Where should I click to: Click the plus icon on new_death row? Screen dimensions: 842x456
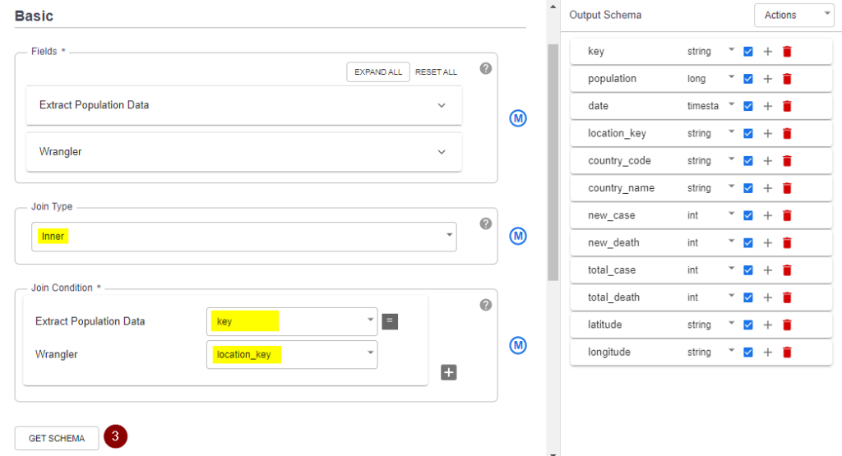click(767, 243)
